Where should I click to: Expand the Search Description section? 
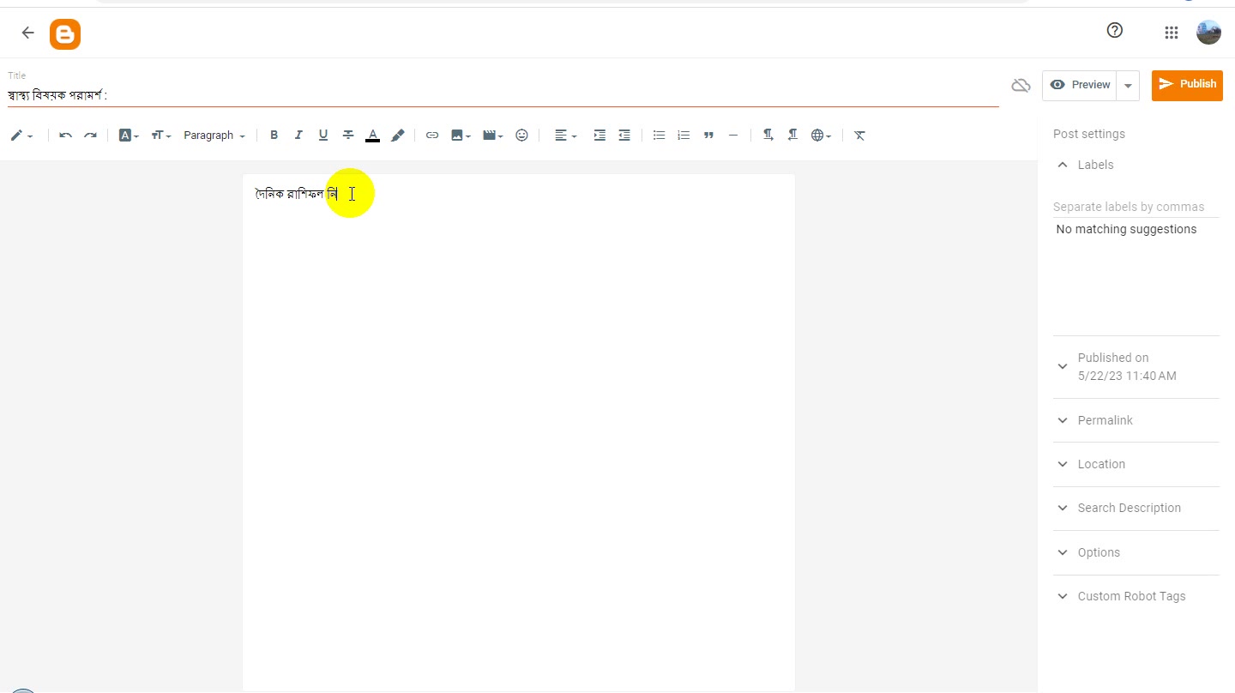click(1136, 508)
